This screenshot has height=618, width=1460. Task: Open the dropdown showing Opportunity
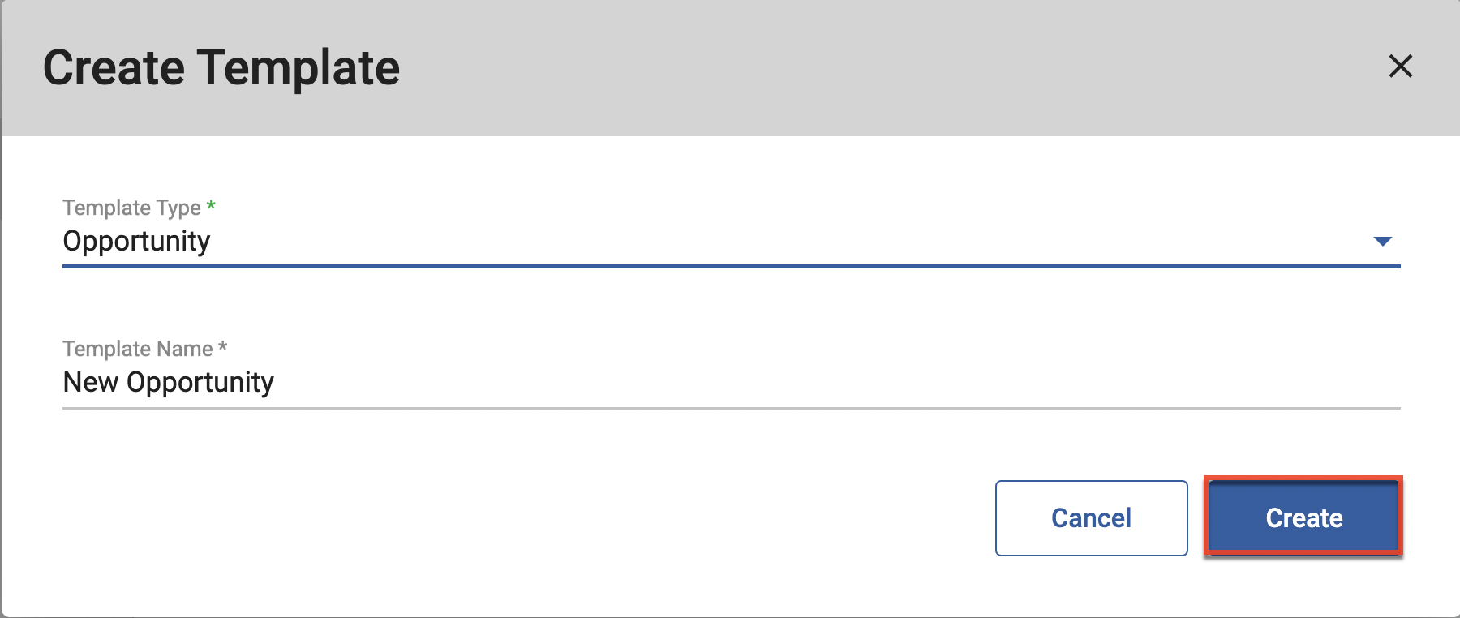pyautogui.click(x=731, y=242)
